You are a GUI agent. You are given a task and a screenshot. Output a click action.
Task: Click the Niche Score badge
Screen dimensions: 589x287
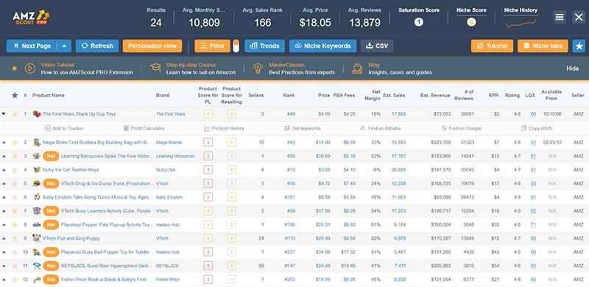click(471, 23)
